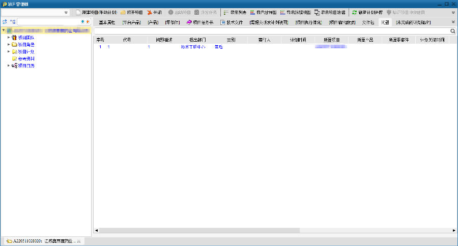Select the 问题 tab
The height and width of the screenshot is (246, 458).
(x=385, y=22)
